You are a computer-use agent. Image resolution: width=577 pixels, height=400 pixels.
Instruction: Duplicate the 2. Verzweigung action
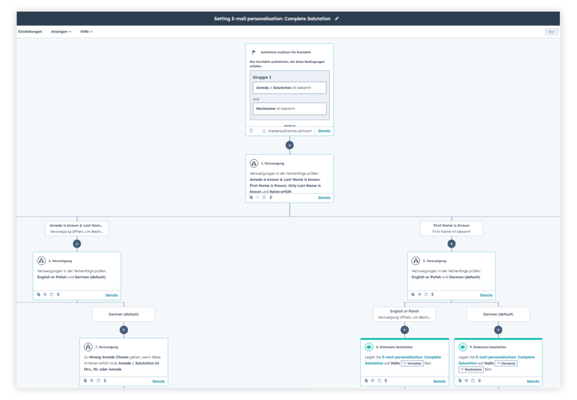[38, 294]
